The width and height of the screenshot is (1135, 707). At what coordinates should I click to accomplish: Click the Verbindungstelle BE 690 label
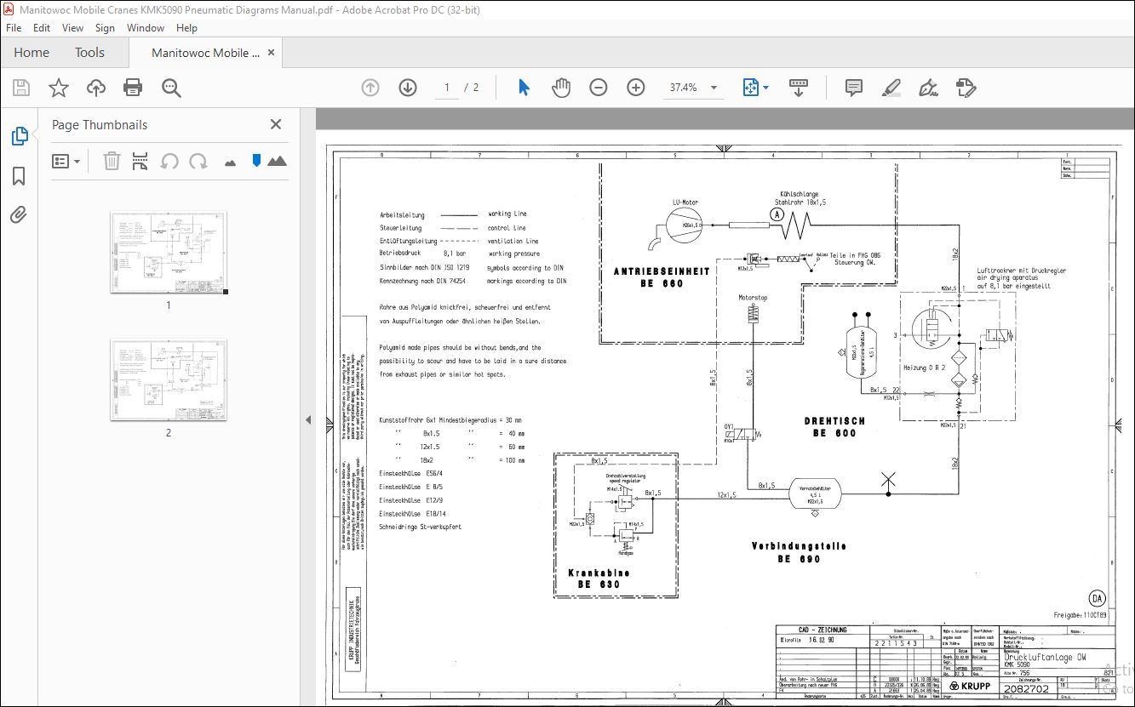(799, 552)
